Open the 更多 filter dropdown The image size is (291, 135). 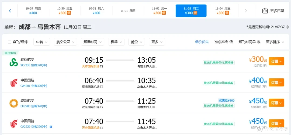coord(157,42)
